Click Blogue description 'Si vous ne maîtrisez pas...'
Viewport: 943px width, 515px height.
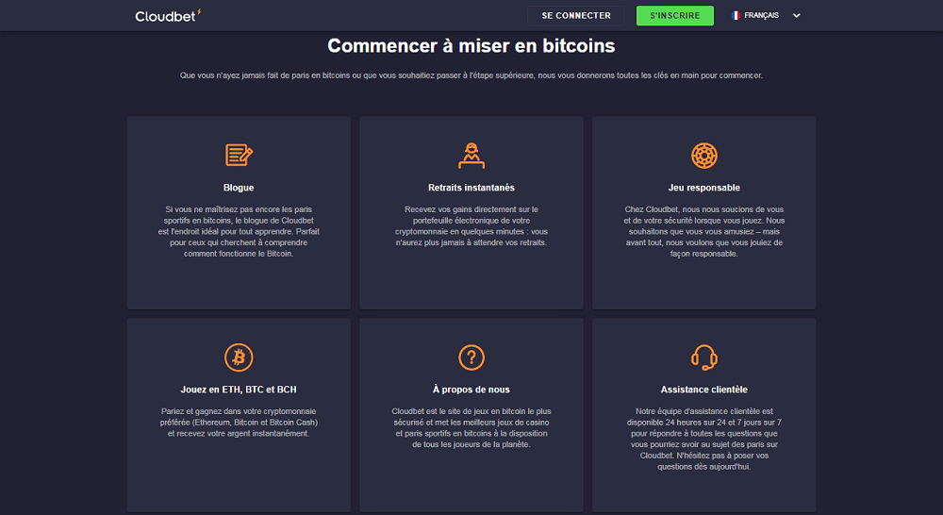239,232
